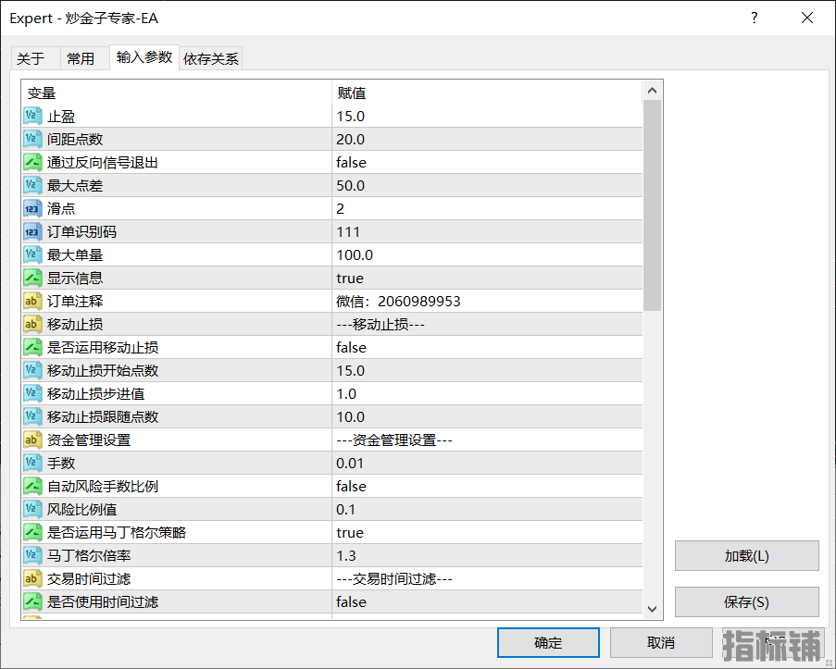Click the bool icon beside 自动风险手数比例
The width and height of the screenshot is (836, 669).
[32, 486]
